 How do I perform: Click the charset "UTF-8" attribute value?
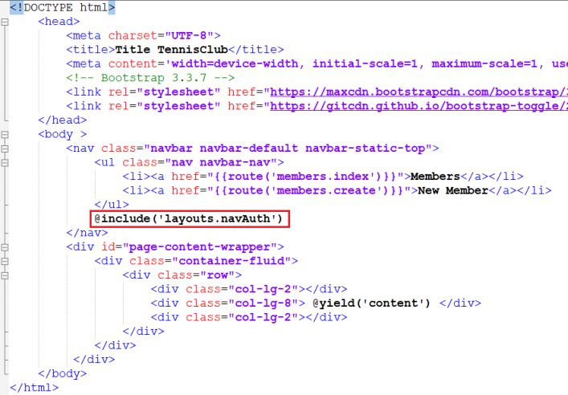click(192, 35)
